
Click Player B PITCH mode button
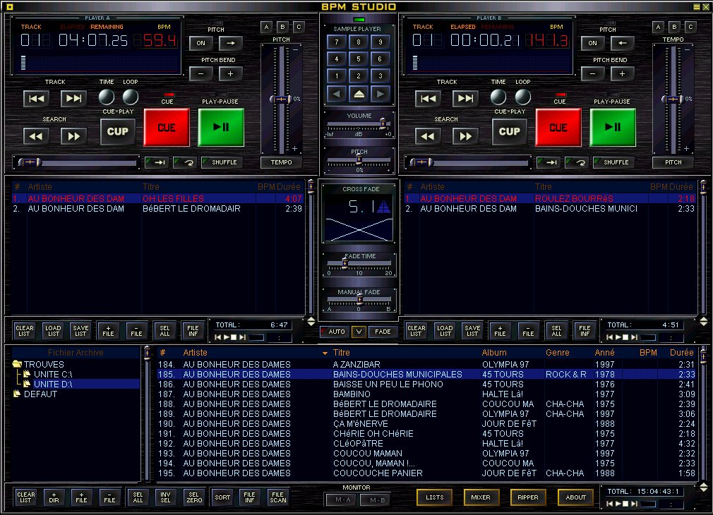click(673, 162)
